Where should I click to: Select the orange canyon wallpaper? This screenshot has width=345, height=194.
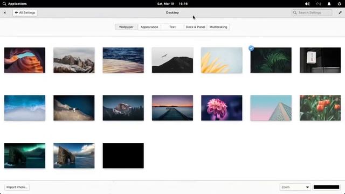25,60
